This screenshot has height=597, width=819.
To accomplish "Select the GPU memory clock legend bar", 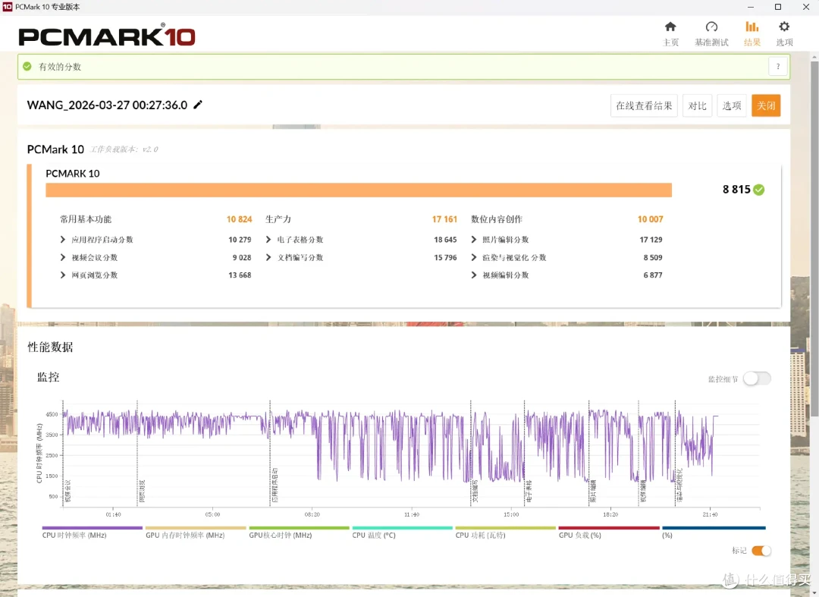I will [196, 528].
